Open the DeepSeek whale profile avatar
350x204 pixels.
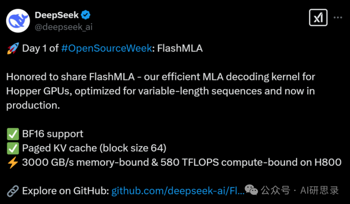[x=18, y=21]
